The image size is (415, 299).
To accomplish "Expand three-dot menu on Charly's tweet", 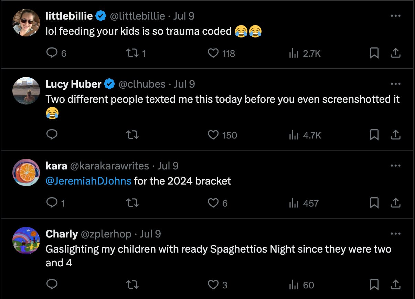I will pos(396,234).
